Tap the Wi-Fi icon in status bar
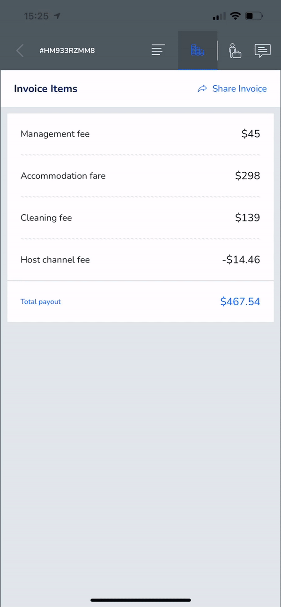Image resolution: width=281 pixels, height=607 pixels. 235,15
